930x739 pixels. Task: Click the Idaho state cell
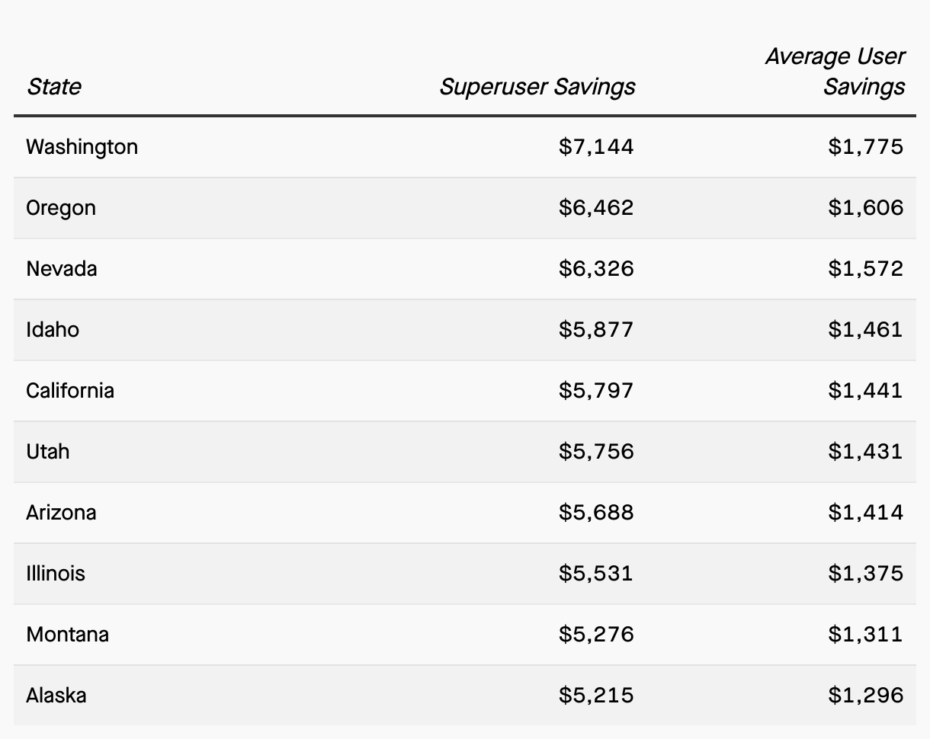pyautogui.click(x=53, y=330)
